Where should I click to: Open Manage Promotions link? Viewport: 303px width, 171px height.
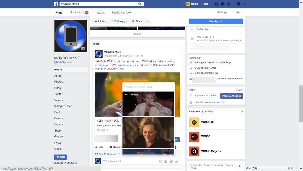(x=65, y=163)
